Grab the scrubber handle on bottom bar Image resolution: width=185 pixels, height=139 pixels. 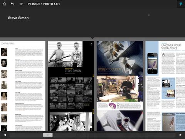48,135
